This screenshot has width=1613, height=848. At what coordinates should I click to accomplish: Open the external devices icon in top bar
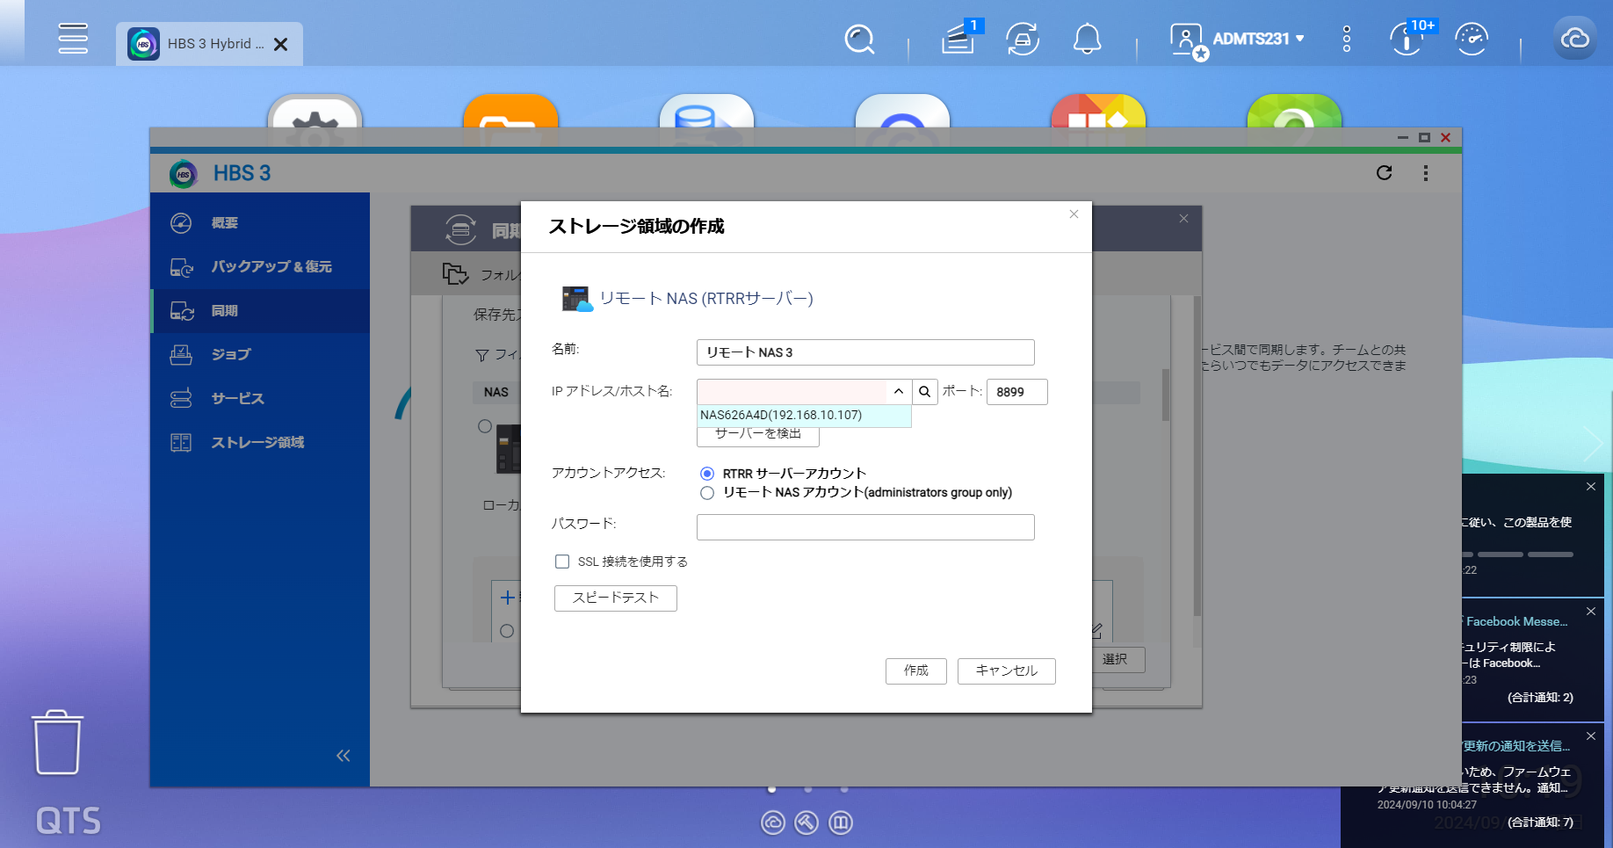(1023, 40)
